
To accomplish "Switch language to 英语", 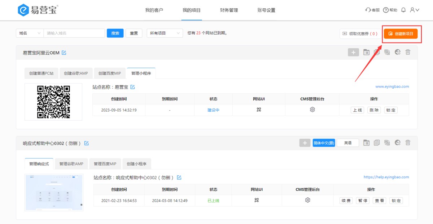I will (x=348, y=143).
